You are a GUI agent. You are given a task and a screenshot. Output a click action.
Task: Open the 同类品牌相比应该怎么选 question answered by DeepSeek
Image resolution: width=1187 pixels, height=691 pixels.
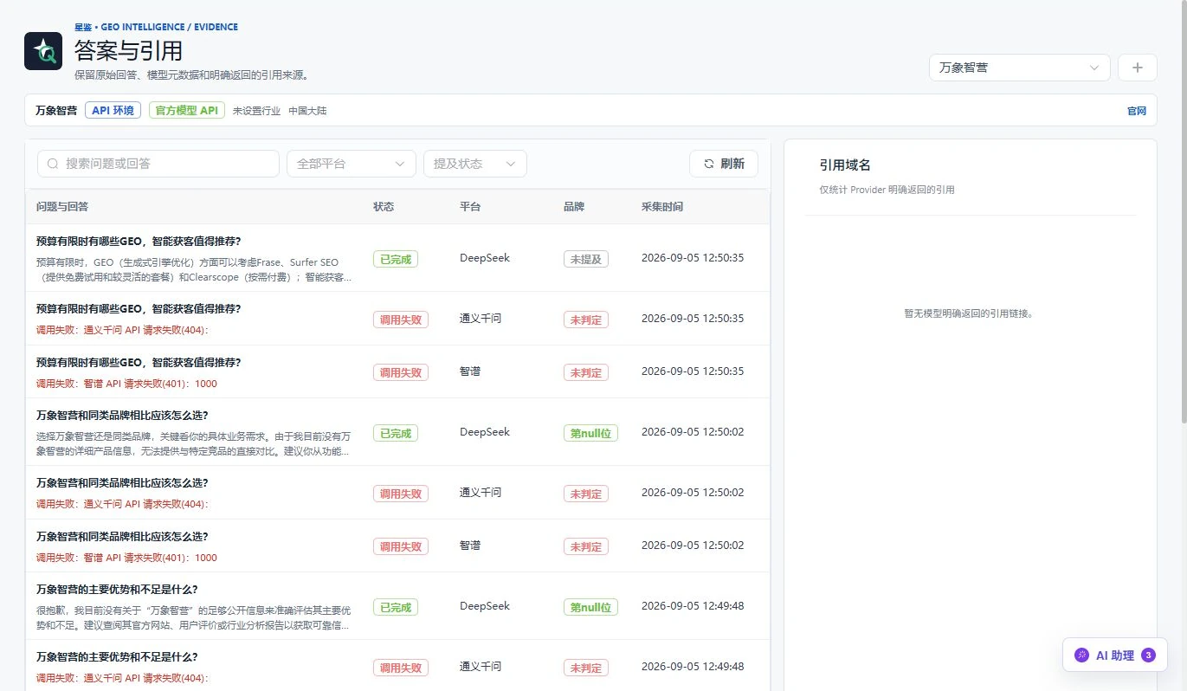pyautogui.click(x=122, y=416)
